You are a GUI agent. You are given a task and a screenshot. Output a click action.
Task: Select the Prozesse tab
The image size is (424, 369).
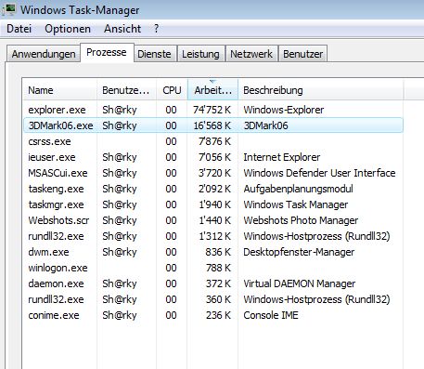click(x=107, y=52)
